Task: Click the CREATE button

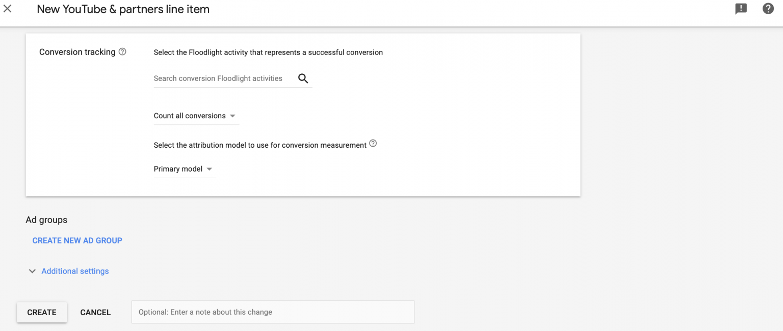Action: pyautogui.click(x=41, y=312)
